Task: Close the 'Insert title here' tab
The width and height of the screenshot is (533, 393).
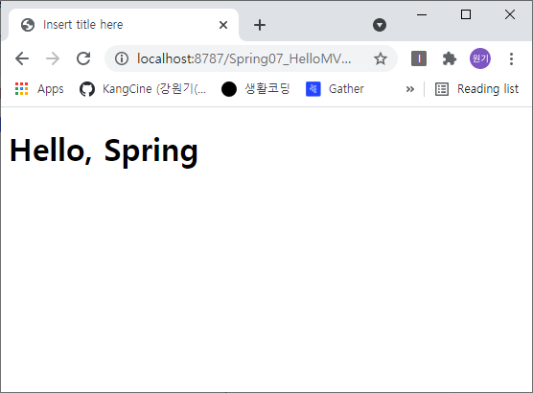Action: 223,25
